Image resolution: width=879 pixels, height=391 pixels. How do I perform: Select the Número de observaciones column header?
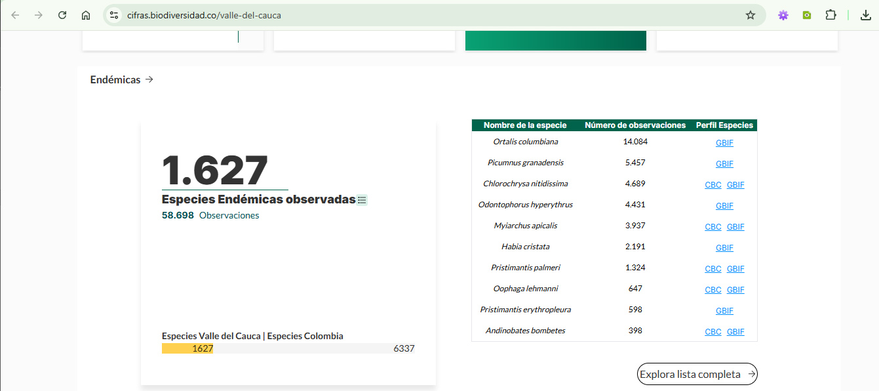(x=635, y=125)
